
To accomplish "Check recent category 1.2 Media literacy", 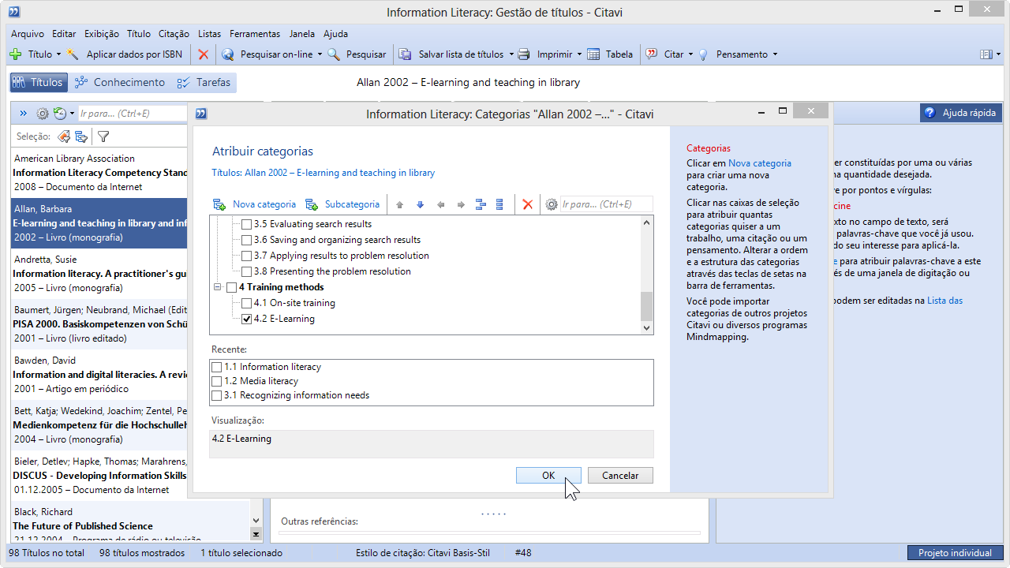I will pyautogui.click(x=217, y=381).
